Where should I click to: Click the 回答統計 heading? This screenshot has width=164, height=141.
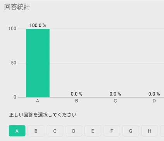point(17,7)
